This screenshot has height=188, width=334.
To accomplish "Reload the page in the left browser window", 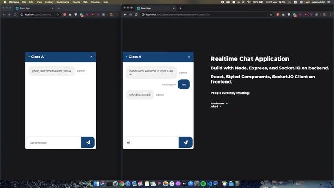I will pyautogui.click(x=15, y=15).
